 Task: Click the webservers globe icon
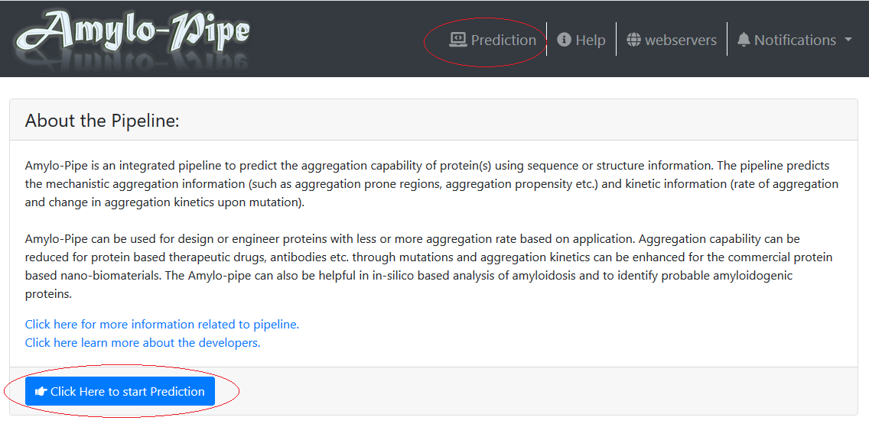tap(633, 40)
